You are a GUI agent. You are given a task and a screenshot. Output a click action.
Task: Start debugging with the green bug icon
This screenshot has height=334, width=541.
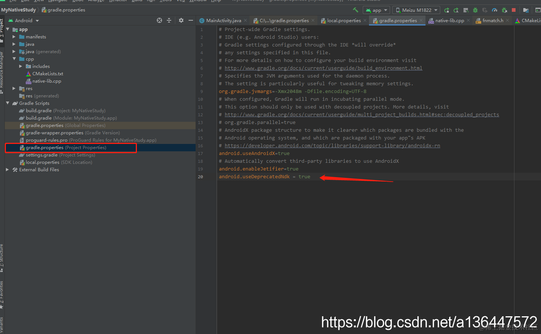[x=475, y=10]
